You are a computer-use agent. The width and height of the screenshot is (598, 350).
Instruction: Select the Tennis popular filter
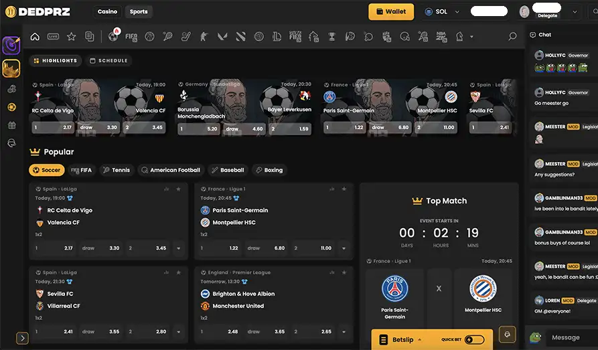[116, 170]
